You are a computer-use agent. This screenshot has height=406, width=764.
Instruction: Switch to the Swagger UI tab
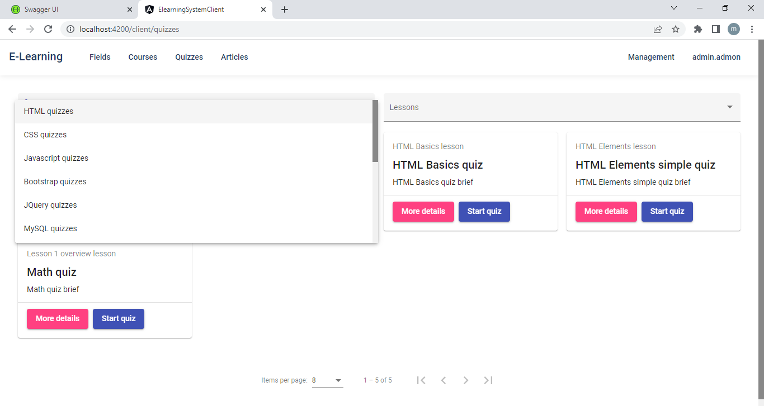coord(67,9)
